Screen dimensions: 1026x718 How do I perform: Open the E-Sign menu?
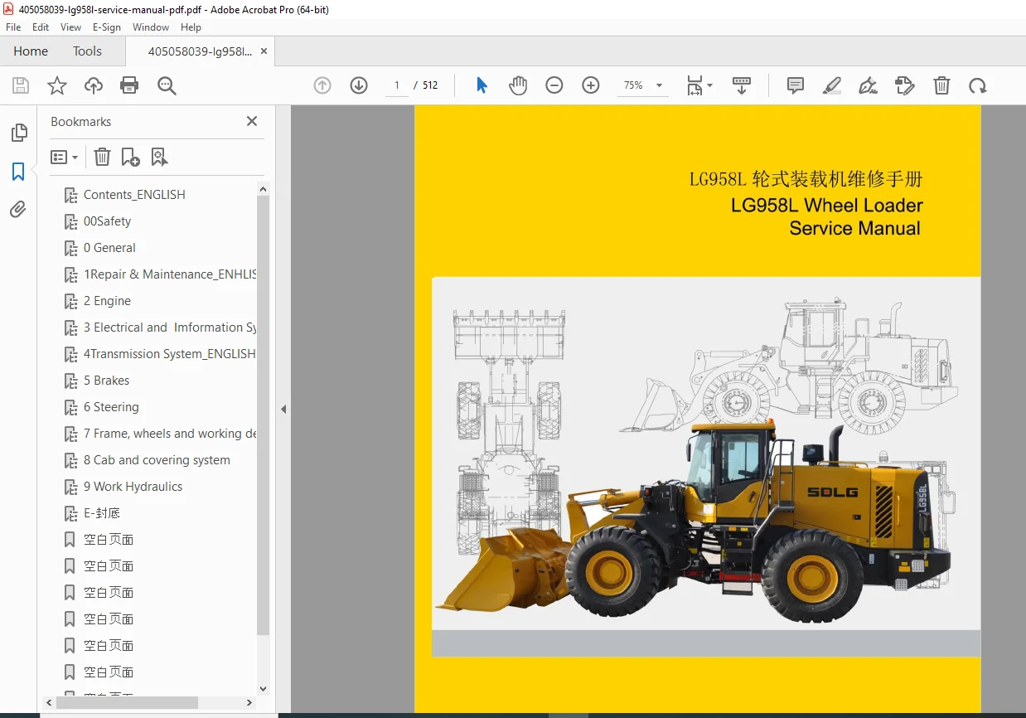pos(107,27)
